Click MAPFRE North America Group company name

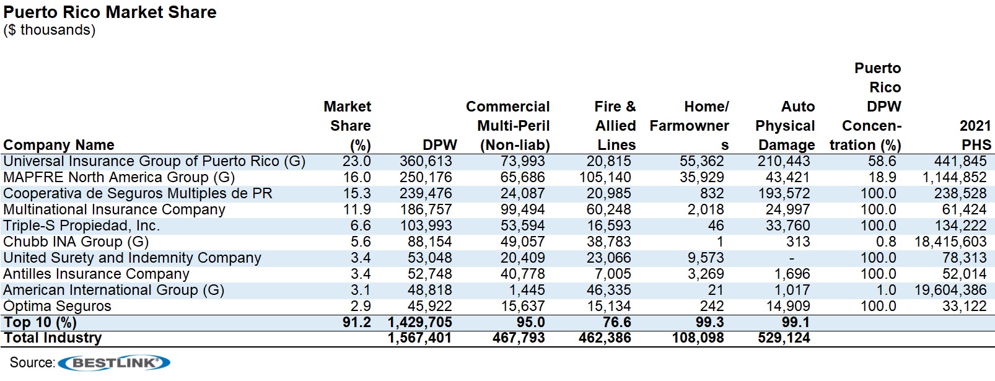[119, 178]
